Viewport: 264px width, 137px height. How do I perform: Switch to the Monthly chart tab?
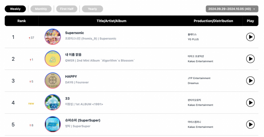click(41, 9)
